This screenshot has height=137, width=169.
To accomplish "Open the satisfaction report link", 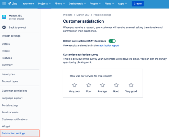I will pyautogui.click(x=109, y=46).
